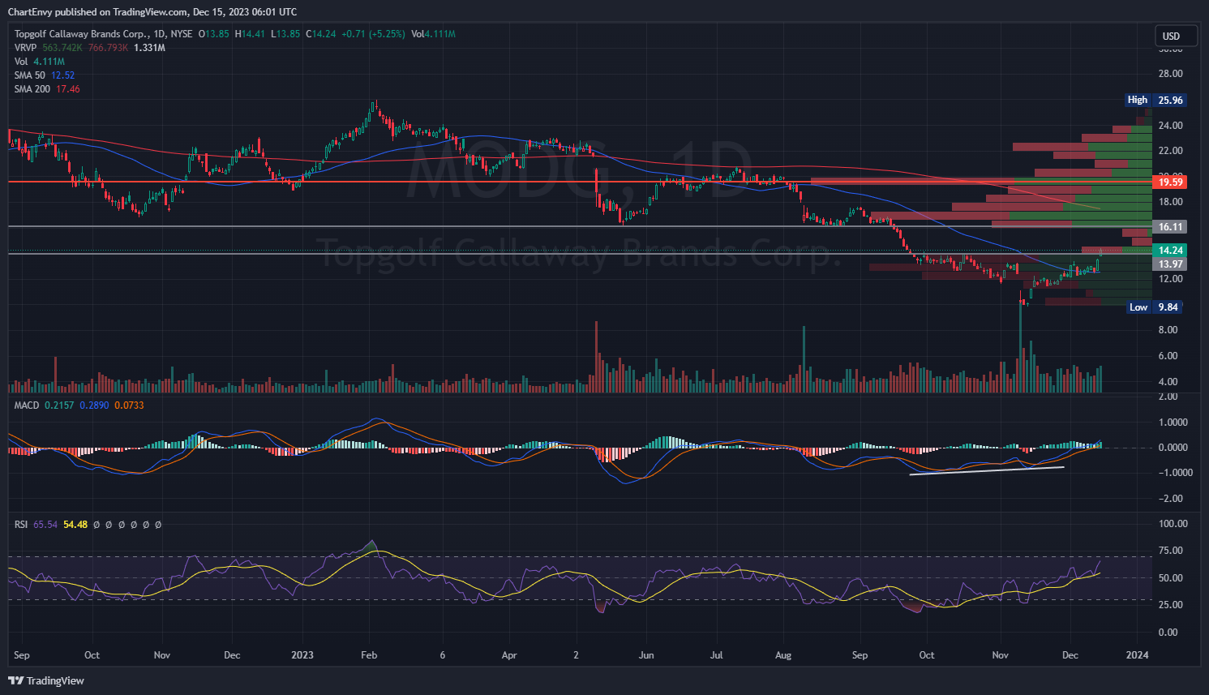
Task: Click the 75.00 RSI axis label
Action: pyautogui.click(x=1171, y=551)
